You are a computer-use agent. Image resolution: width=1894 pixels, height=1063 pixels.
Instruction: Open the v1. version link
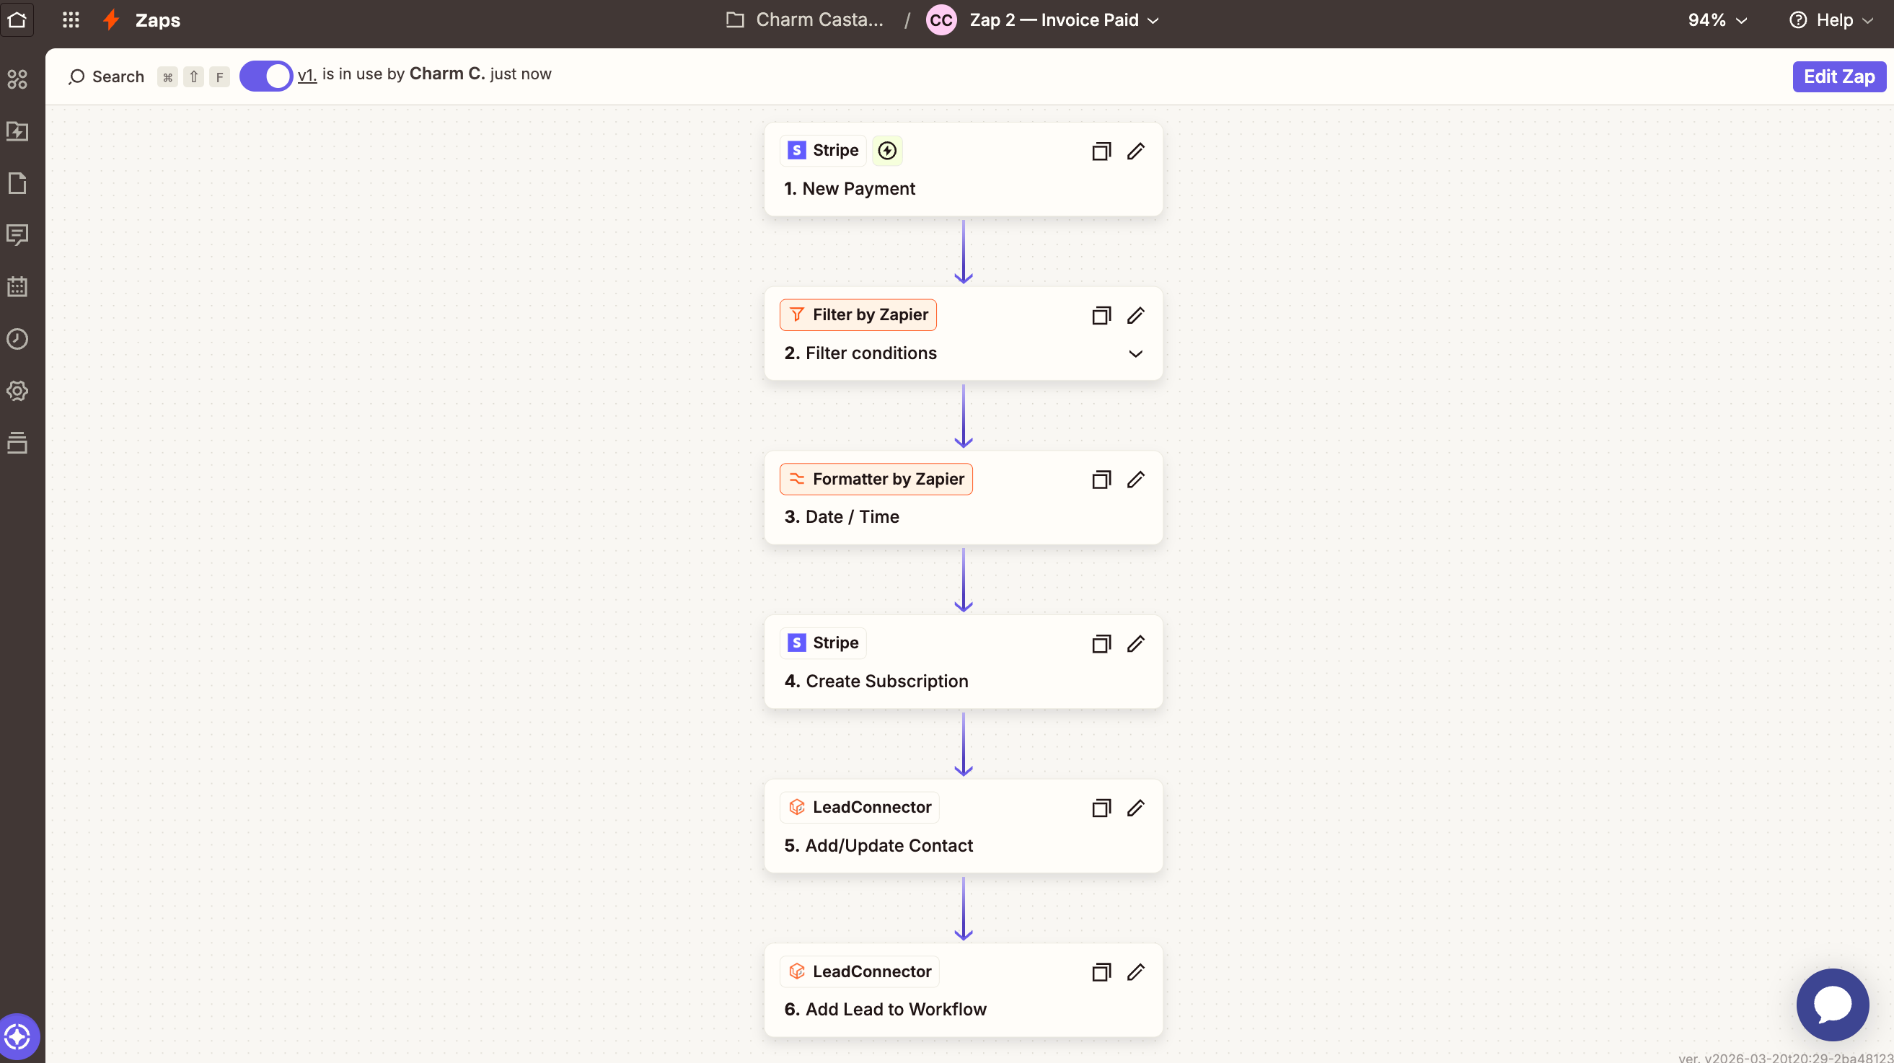[x=307, y=74]
